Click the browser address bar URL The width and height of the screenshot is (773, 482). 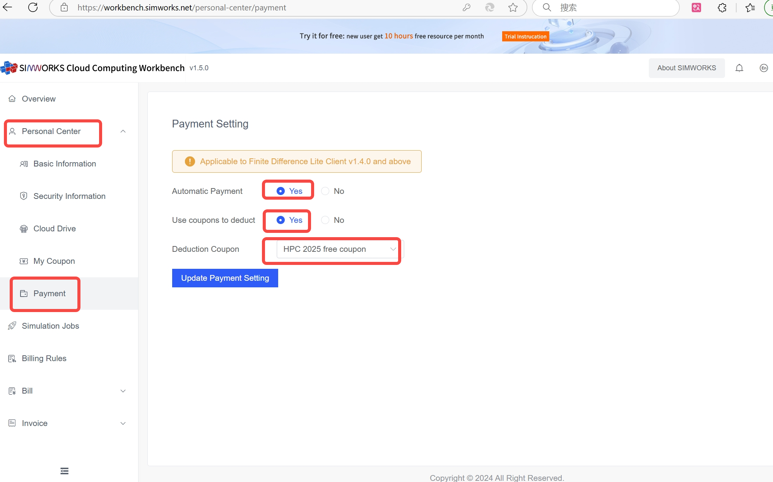[x=182, y=7]
